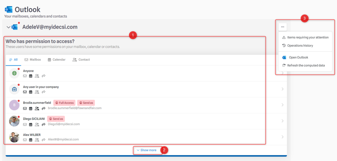Click the contacts icon under Anyone
Image resolution: width=337 pixels, height=161 pixels.
(37, 76)
